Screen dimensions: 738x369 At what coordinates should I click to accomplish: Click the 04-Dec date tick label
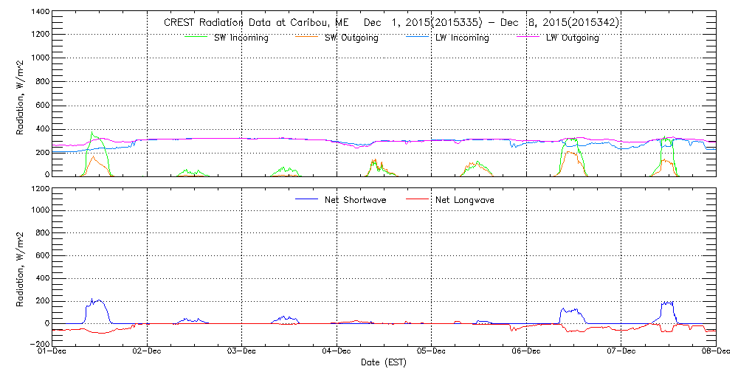tap(337, 351)
